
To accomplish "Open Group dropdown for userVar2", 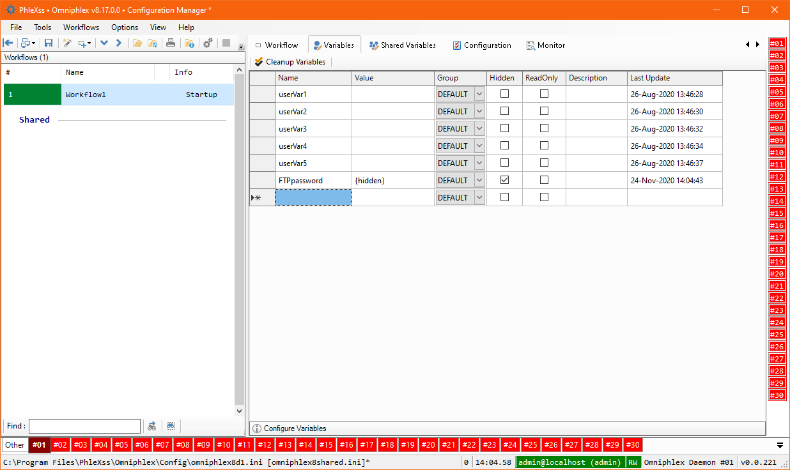I will coord(479,111).
